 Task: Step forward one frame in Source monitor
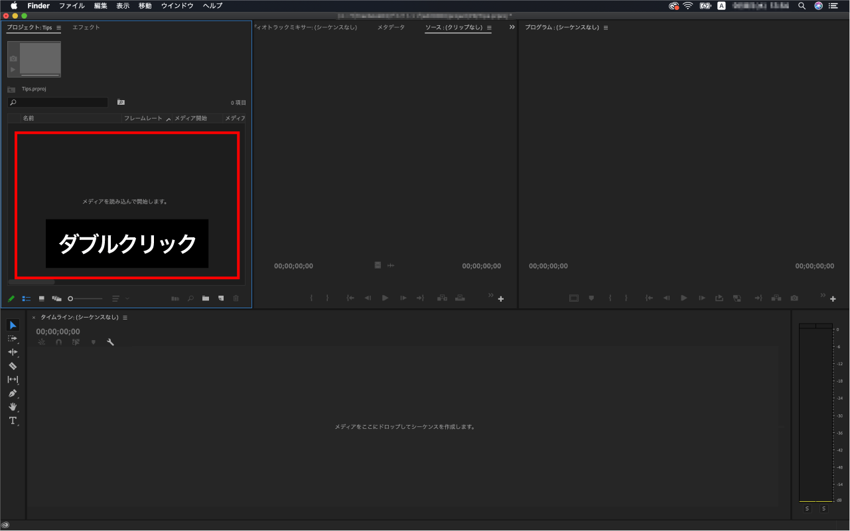(403, 298)
